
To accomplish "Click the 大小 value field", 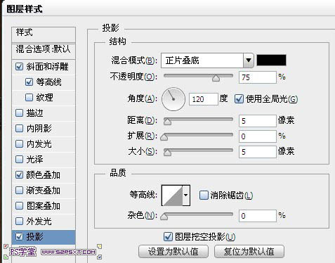I will (x=258, y=152).
